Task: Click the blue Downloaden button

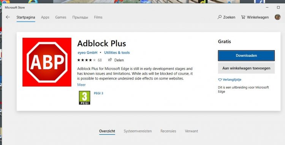Action: pos(246,56)
